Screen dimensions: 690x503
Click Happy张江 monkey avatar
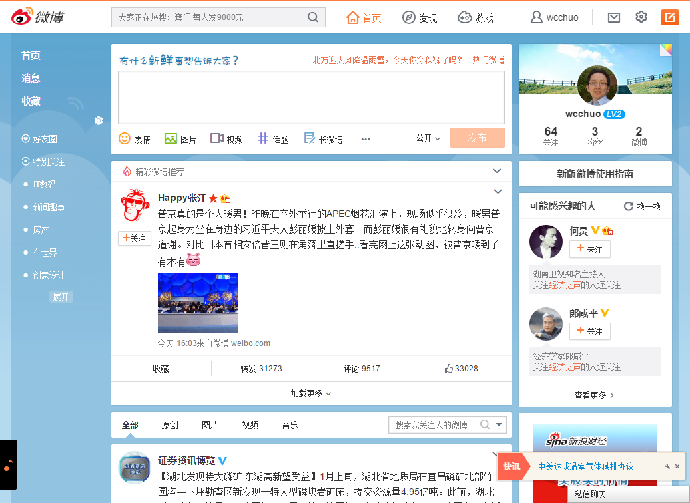(x=135, y=206)
